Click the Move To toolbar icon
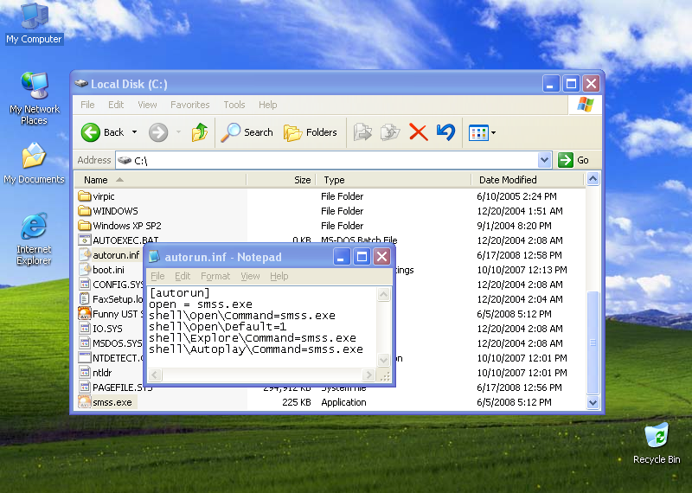Screen dimensions: 692x493 coord(363,132)
